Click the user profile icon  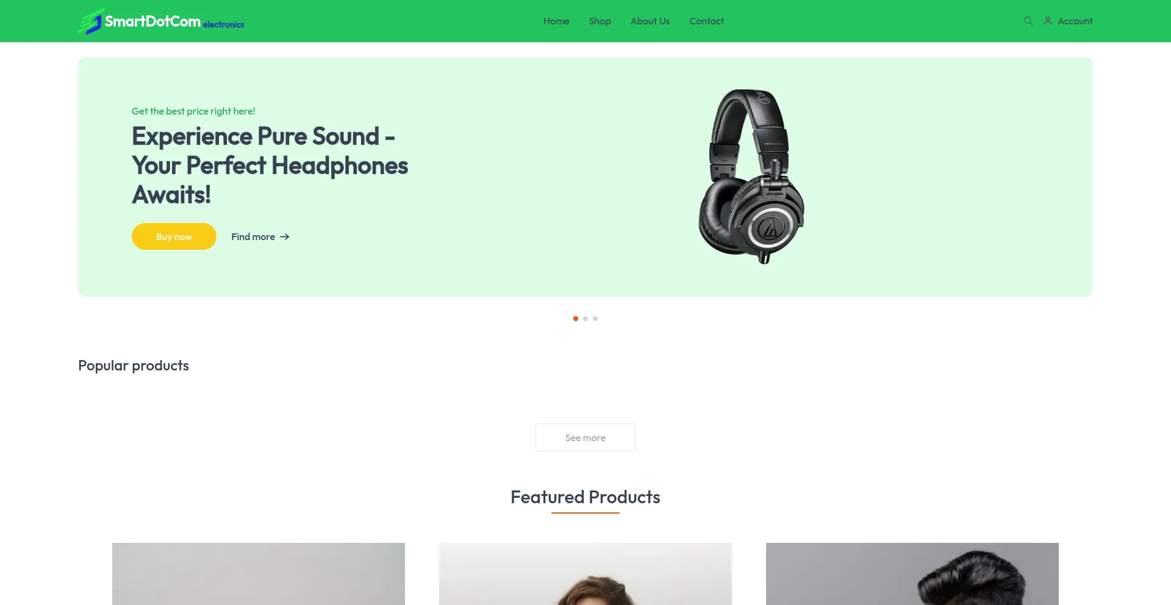[x=1048, y=21]
